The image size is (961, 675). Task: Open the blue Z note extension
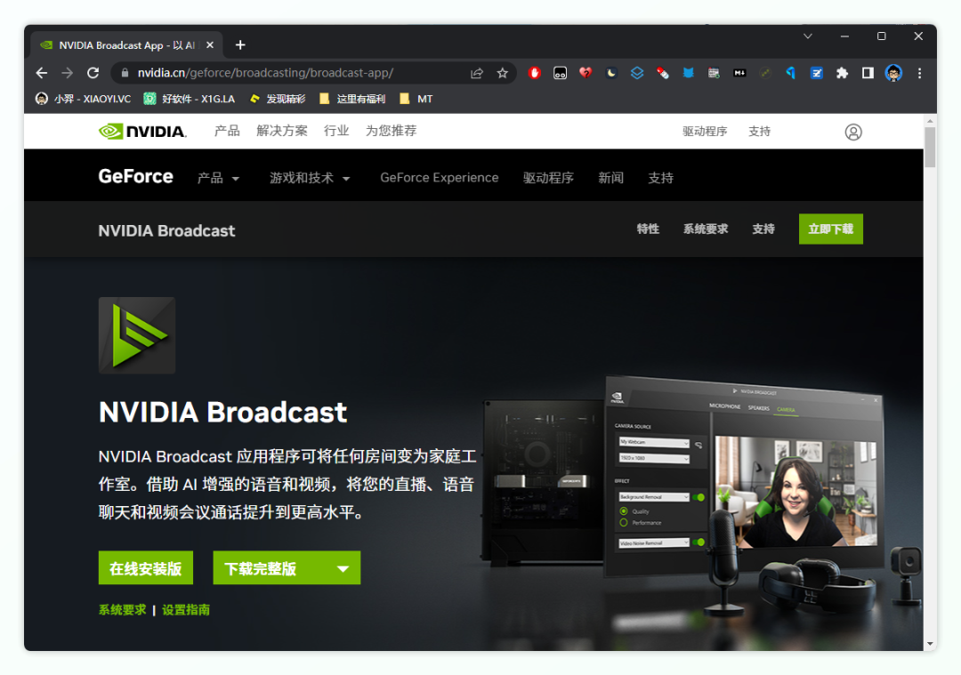[x=816, y=74]
